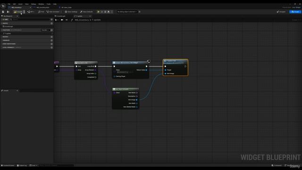Add a new event dispatcher with plus icon
Image resolution: width=302 pixels, height=170 pixels.
click(51, 44)
